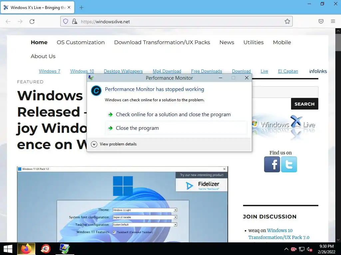This screenshot has height=255, width=341.
Task: Close the Windows X's Live tab
Action: click(x=69, y=7)
